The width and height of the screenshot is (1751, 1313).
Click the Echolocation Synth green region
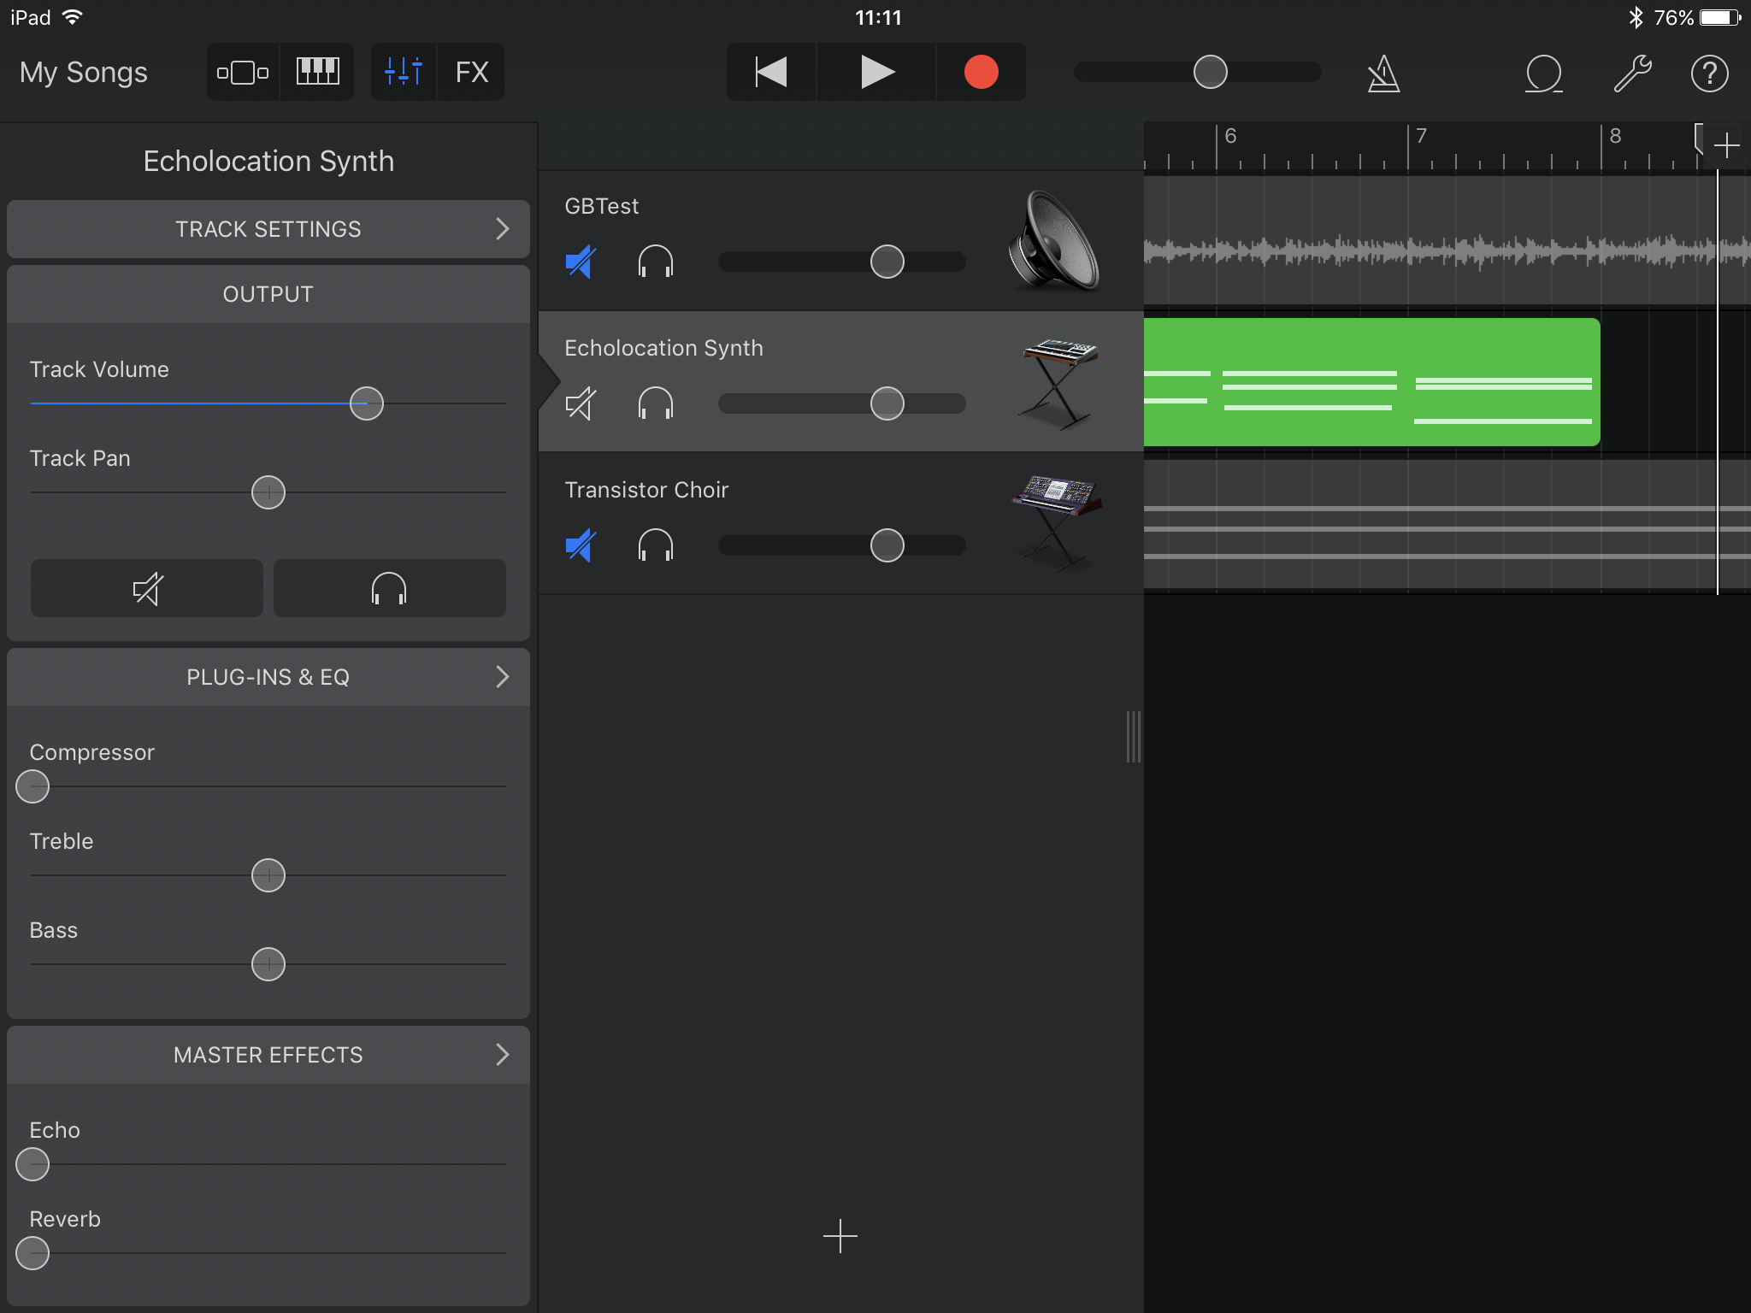tap(1371, 380)
